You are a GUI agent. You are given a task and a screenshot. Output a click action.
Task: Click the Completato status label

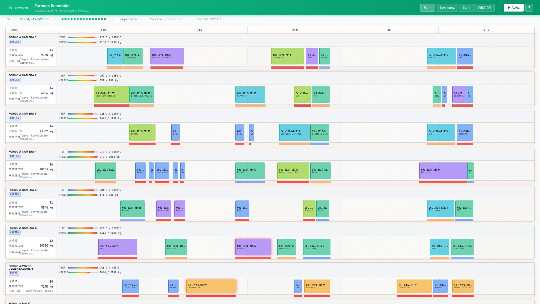point(128,19)
